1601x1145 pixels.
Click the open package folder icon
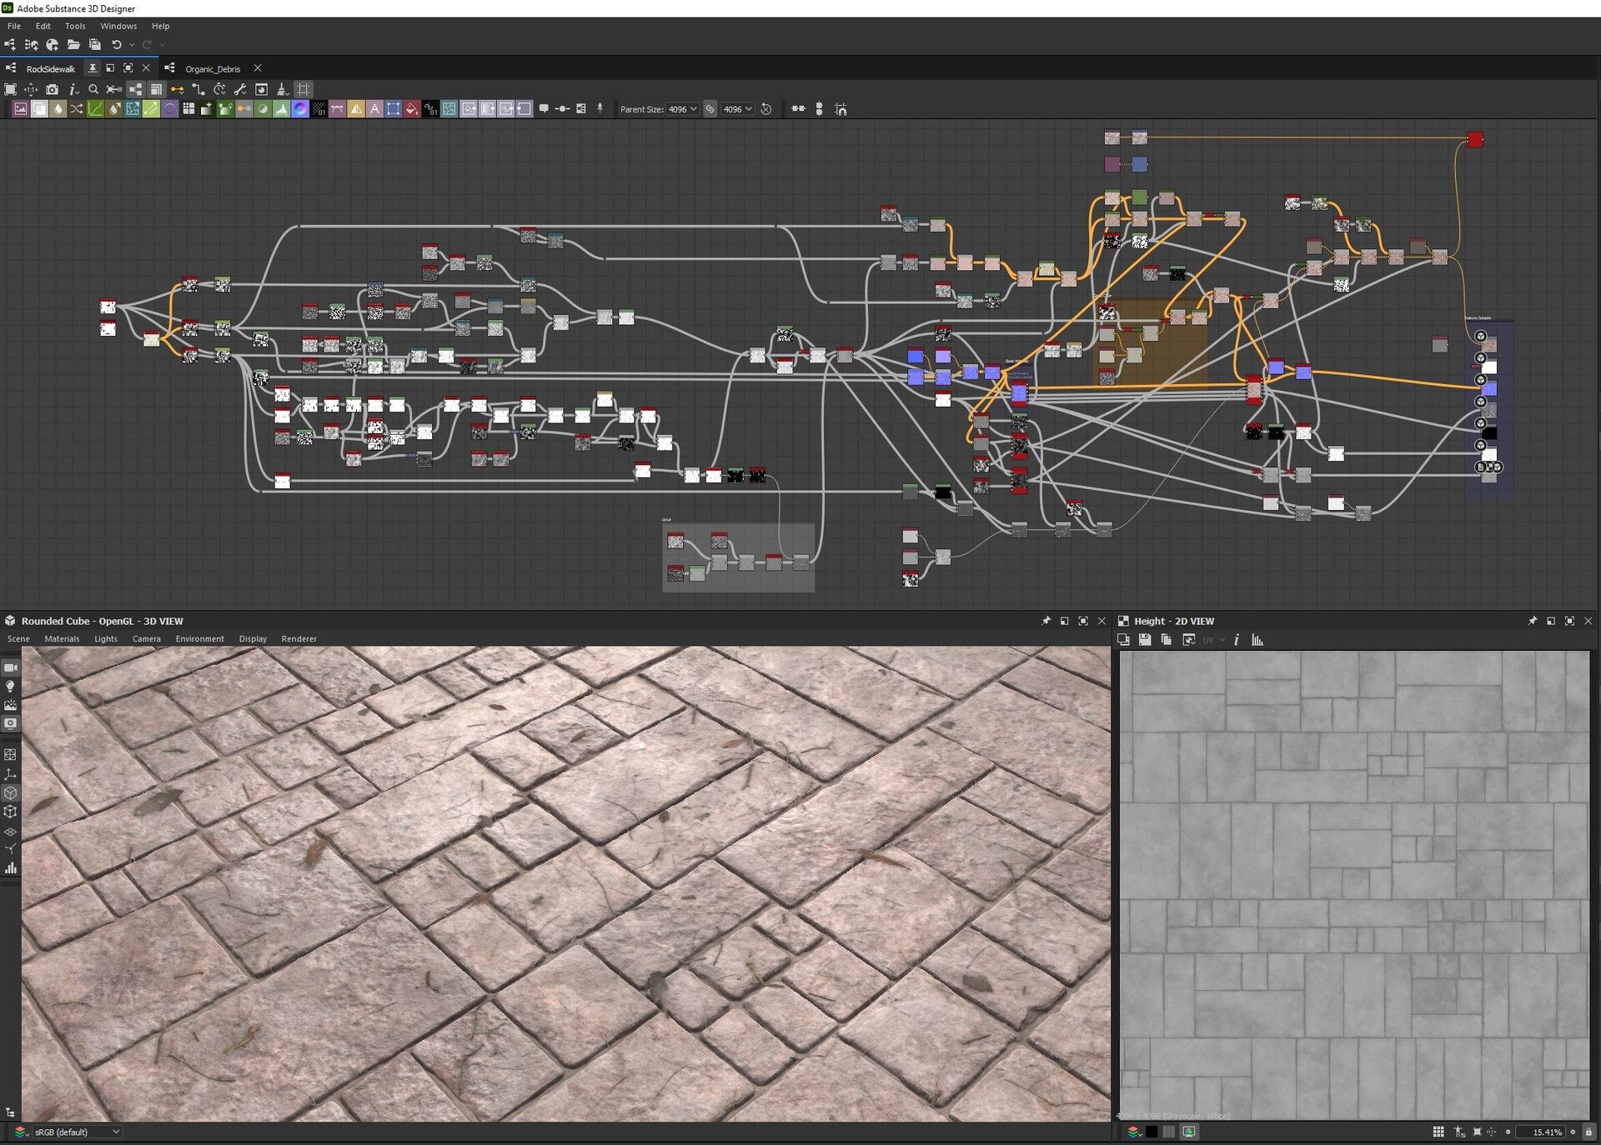73,44
